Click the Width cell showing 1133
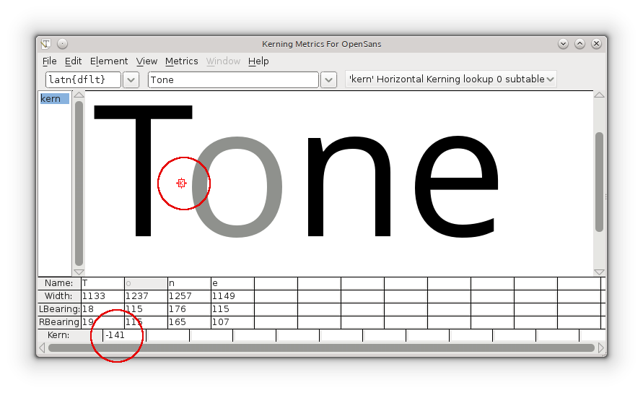643x393 pixels. click(102, 296)
